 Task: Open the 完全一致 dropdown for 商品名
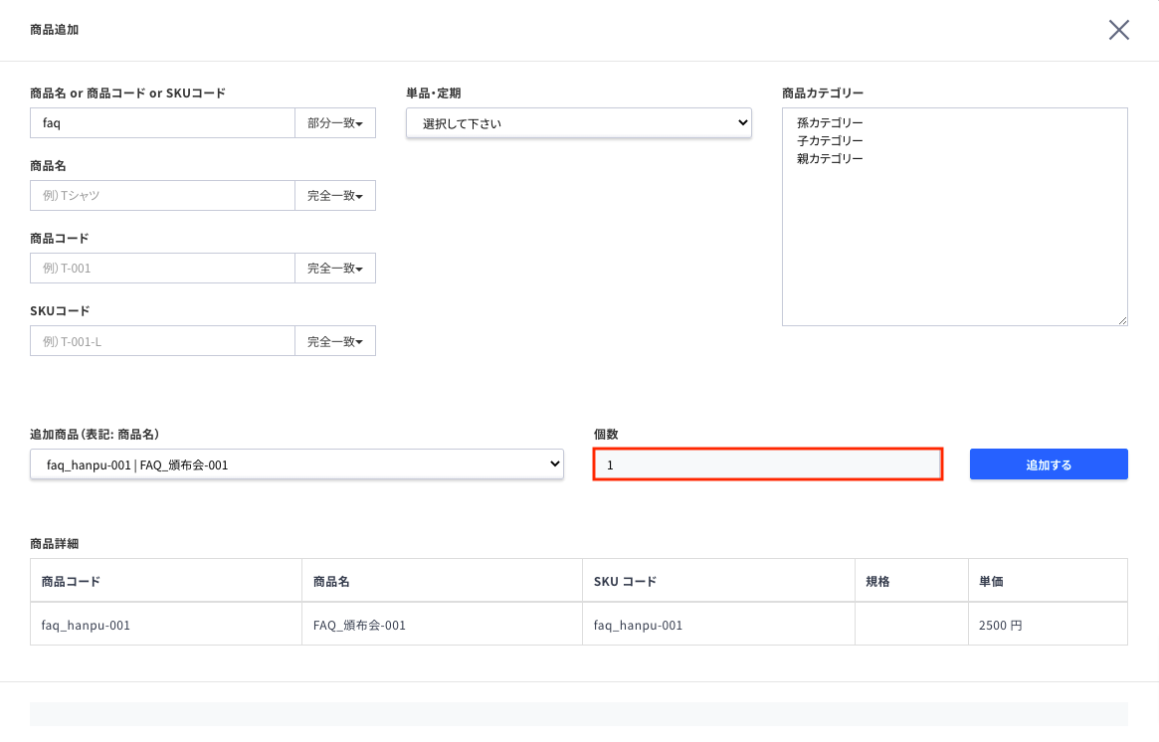(x=335, y=196)
